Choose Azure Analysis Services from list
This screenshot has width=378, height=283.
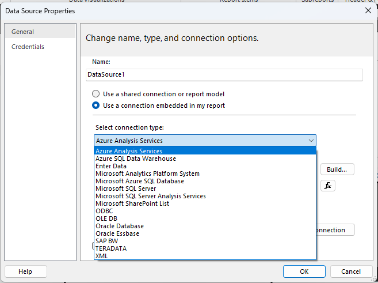[205, 151]
